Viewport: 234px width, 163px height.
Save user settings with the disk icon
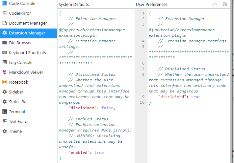[x=225, y=5]
